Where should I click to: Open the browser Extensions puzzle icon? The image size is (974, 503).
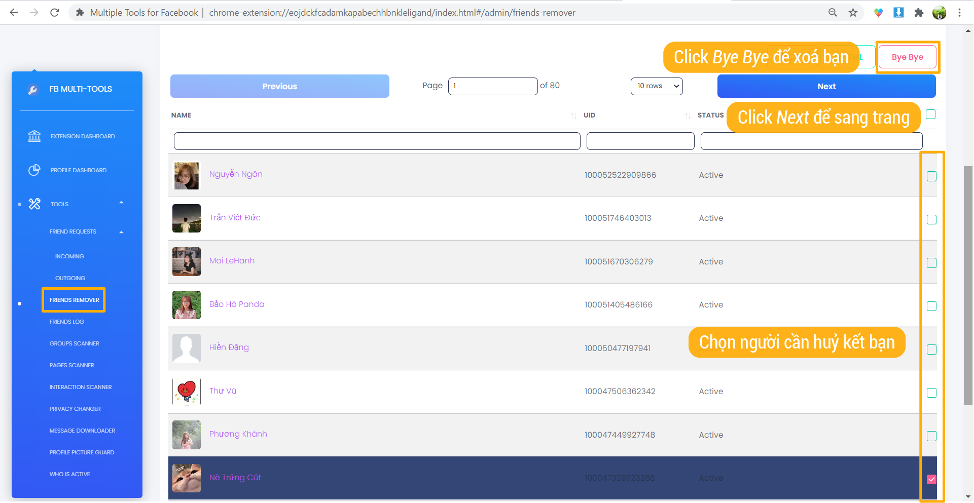point(919,13)
